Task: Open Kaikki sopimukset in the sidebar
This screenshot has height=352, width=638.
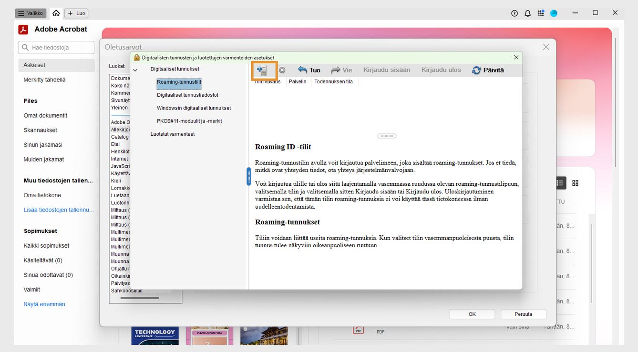Action: coord(46,246)
